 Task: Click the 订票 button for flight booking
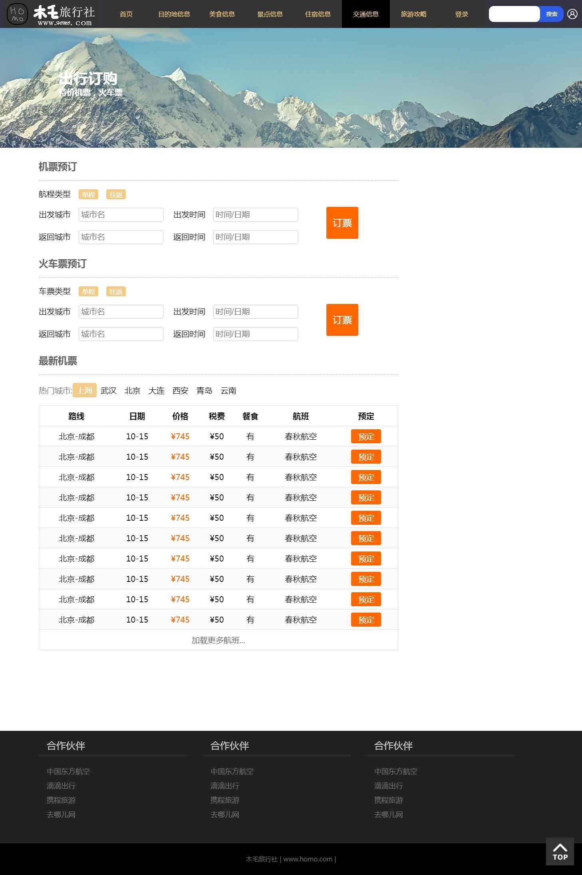click(342, 223)
